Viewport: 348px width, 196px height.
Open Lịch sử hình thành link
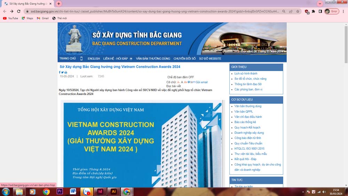[246, 73]
